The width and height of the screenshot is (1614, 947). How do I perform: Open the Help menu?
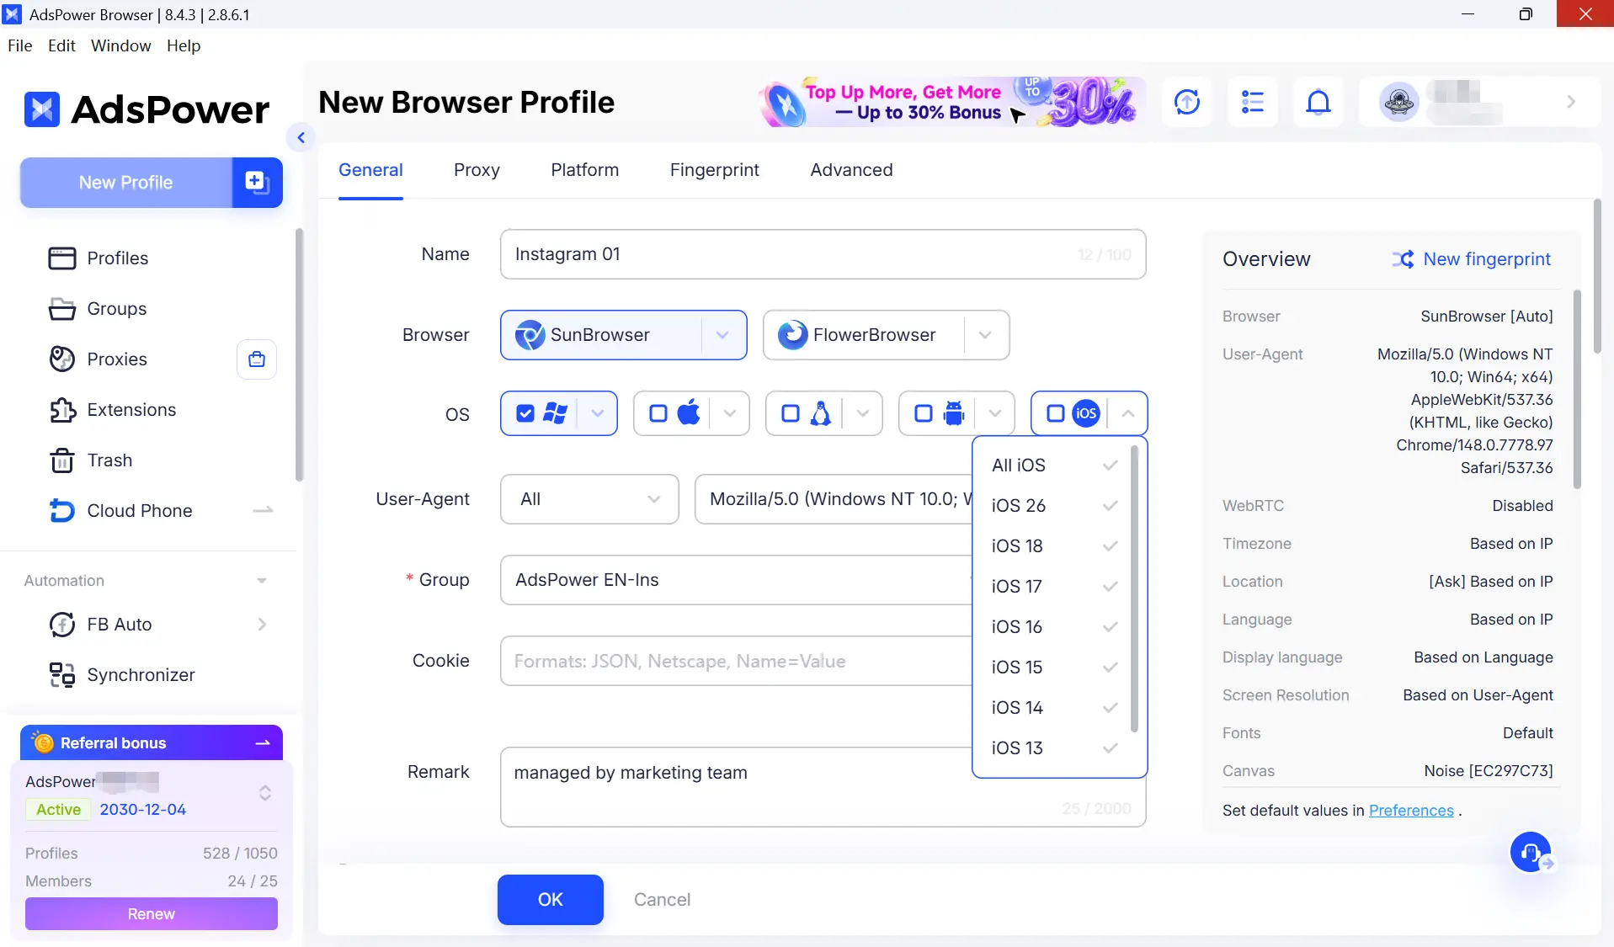click(184, 45)
